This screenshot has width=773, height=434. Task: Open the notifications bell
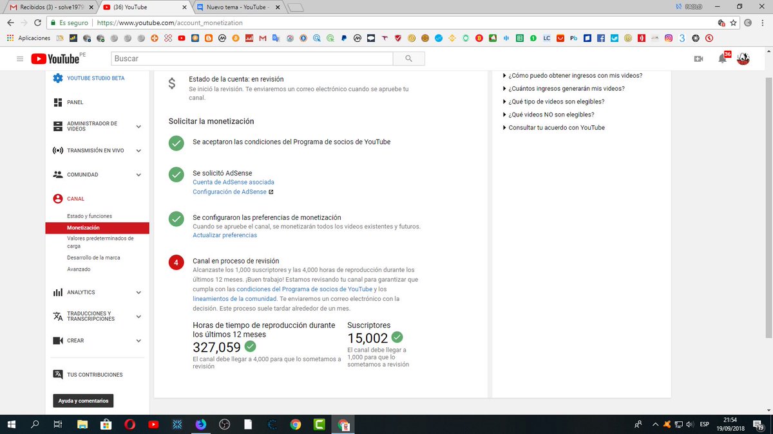click(723, 59)
